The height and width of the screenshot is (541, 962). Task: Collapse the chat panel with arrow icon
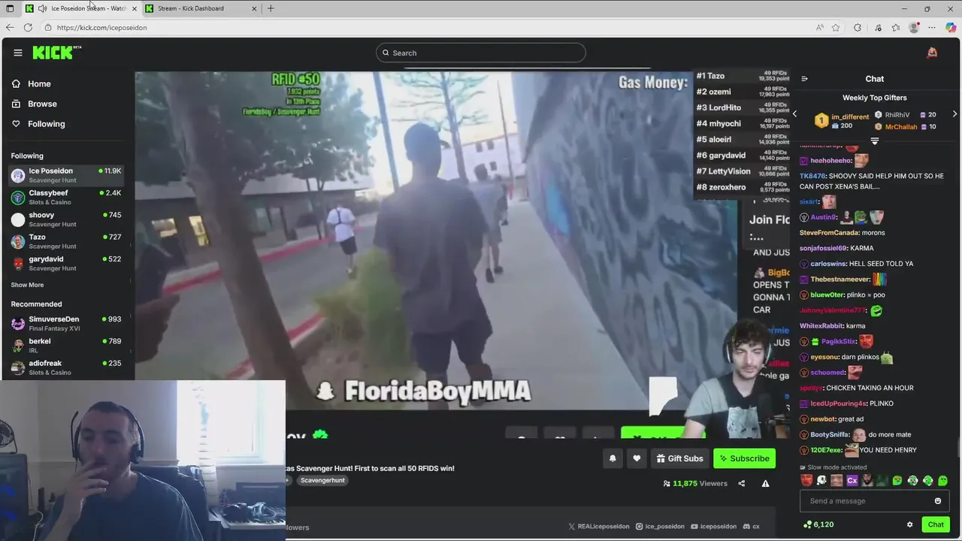[x=805, y=79]
